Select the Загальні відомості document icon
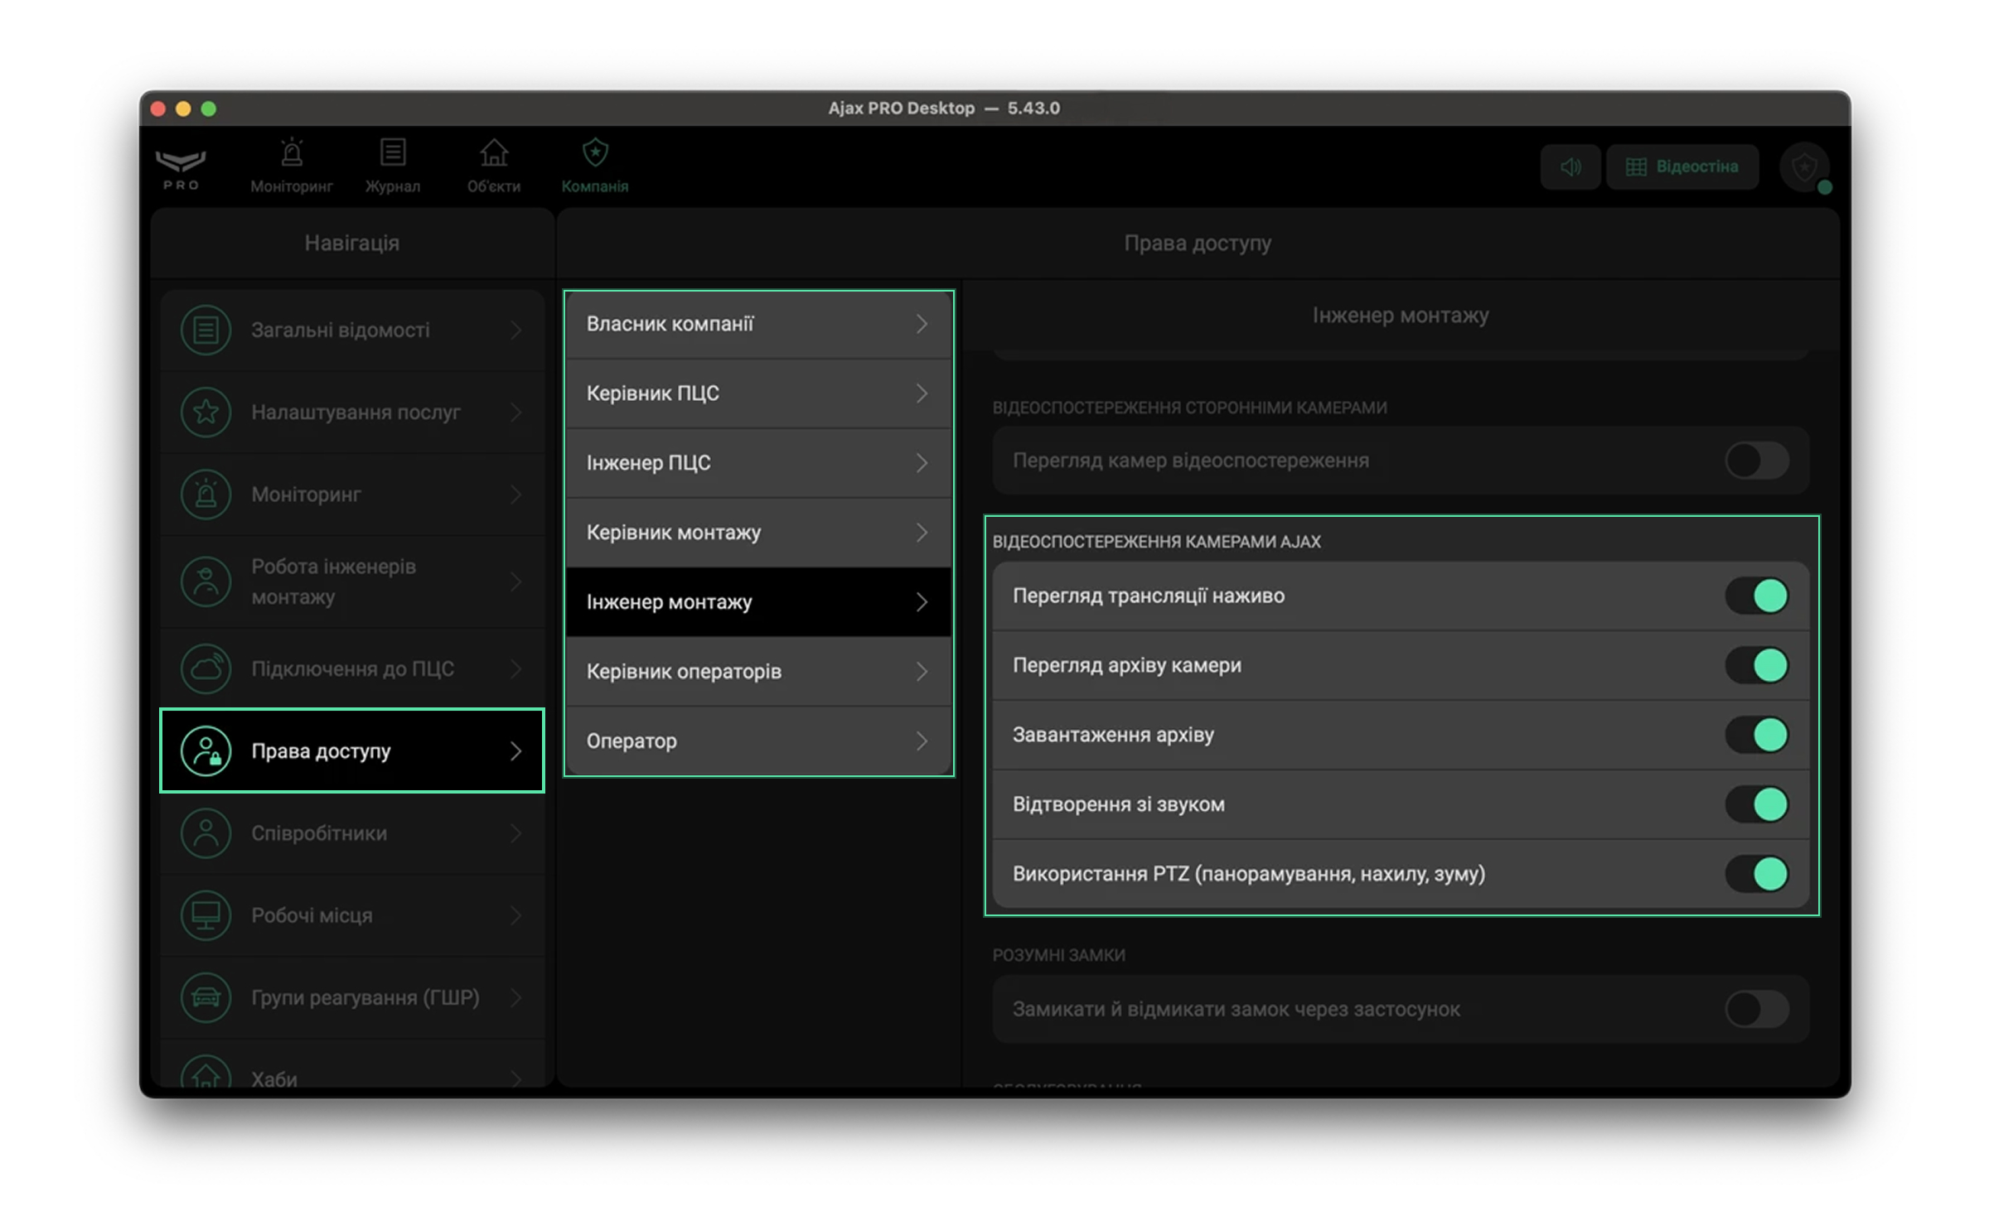 206,330
